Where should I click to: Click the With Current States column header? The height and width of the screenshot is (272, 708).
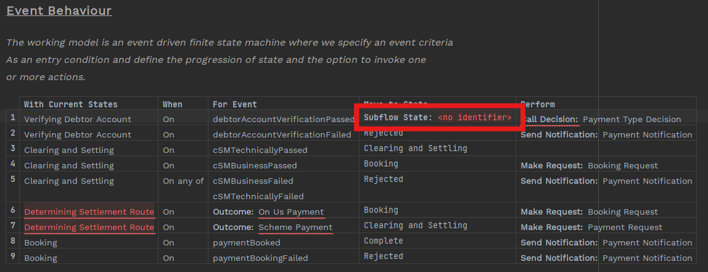tap(70, 104)
